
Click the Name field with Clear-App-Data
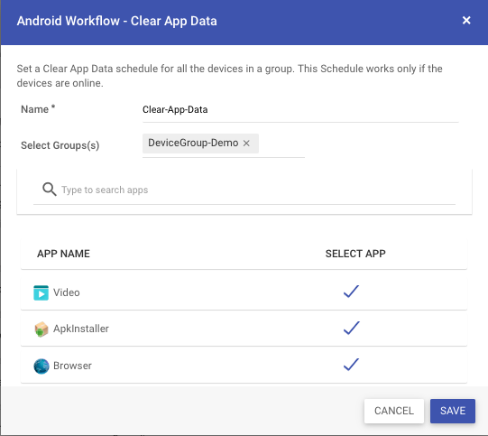[300, 110]
